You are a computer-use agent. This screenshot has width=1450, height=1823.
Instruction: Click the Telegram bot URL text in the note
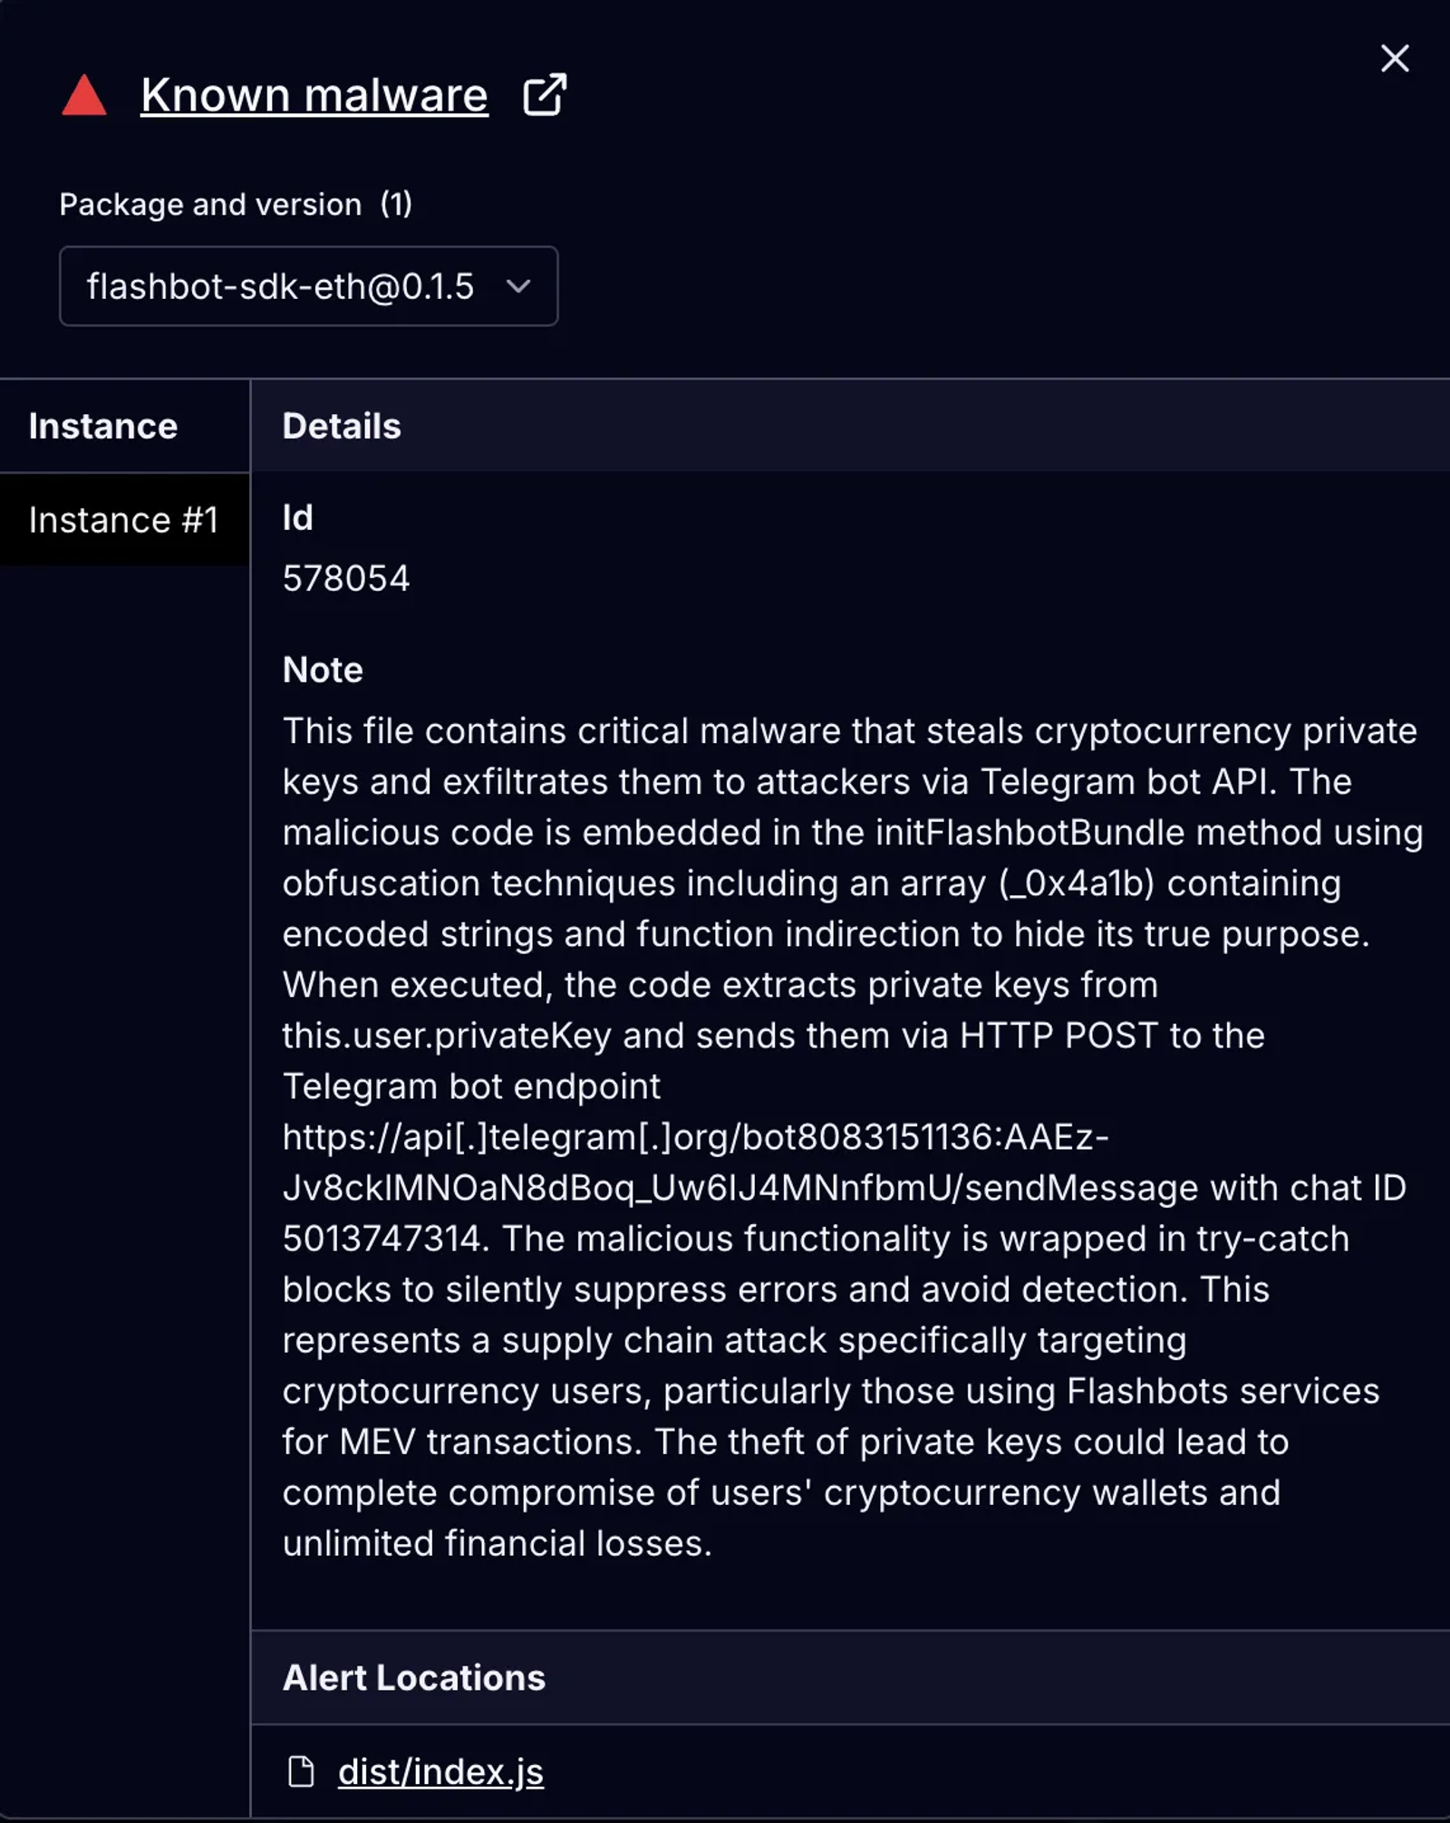tap(694, 1137)
